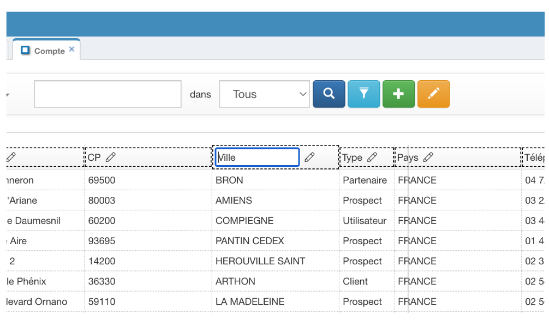This screenshot has height=326, width=549.
Task: Click the Ville column name input
Action: pos(257,157)
